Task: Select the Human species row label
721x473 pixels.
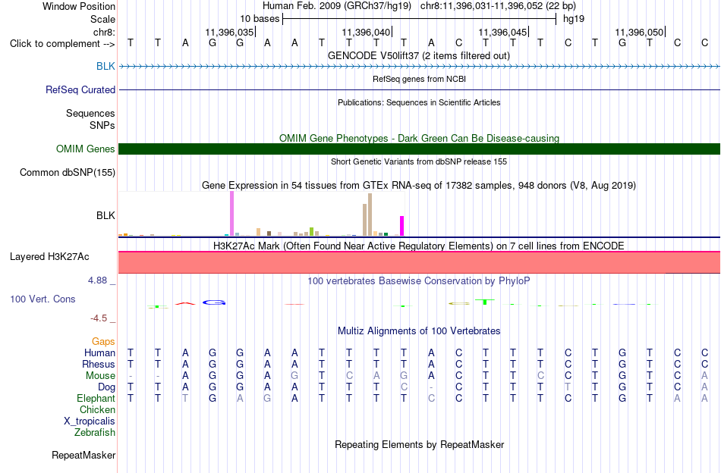Action: 99,352
